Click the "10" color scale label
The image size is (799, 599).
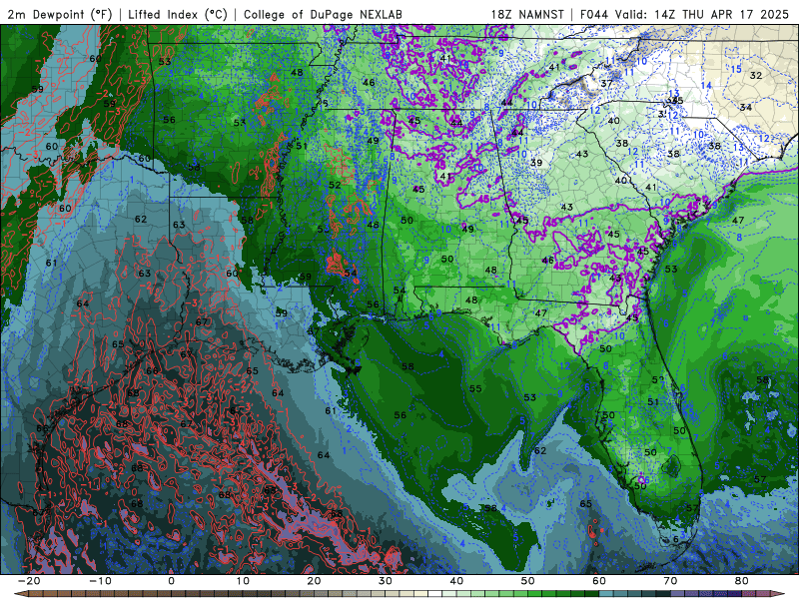(243, 581)
